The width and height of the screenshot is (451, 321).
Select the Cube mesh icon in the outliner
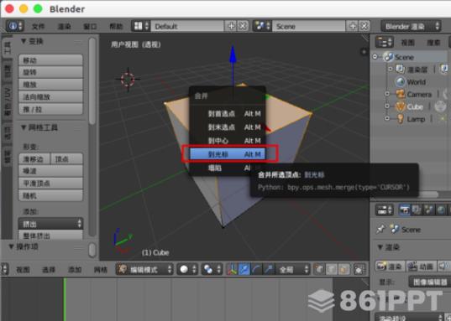click(400, 106)
